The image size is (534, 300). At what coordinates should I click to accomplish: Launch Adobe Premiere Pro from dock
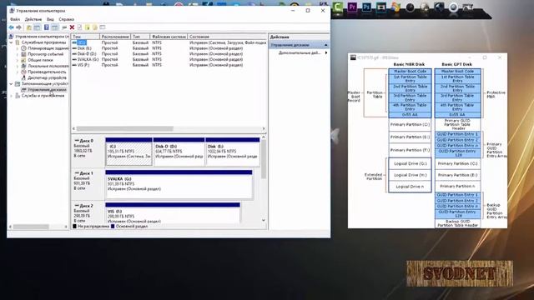point(352,7)
